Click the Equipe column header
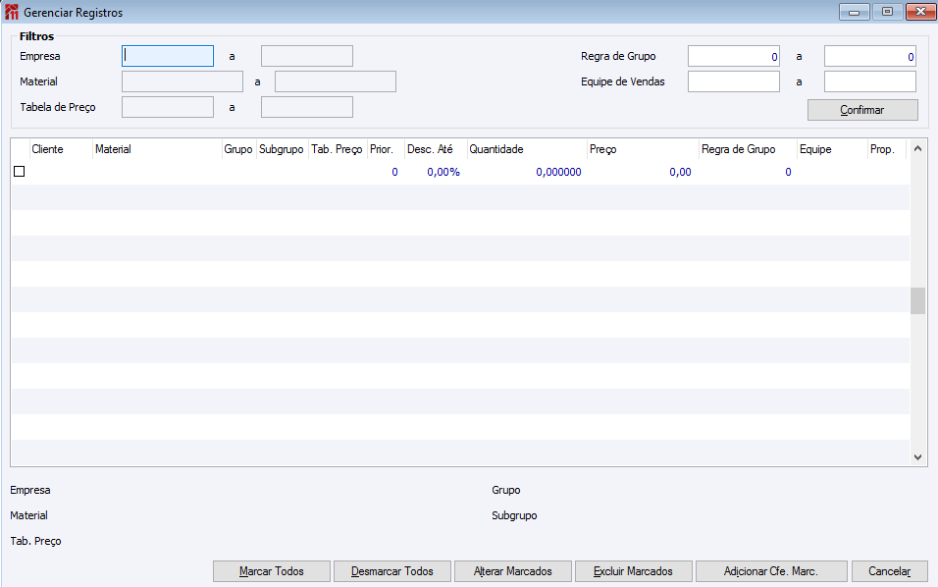Image resolution: width=938 pixels, height=587 pixels. (x=832, y=149)
